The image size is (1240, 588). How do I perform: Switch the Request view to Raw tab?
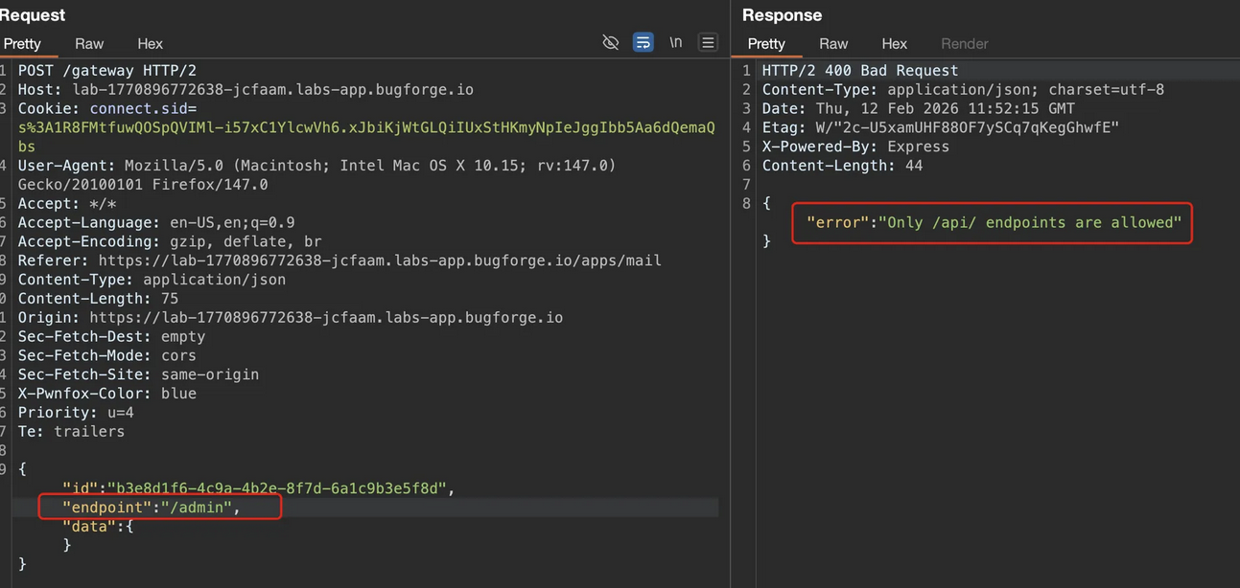(x=89, y=44)
